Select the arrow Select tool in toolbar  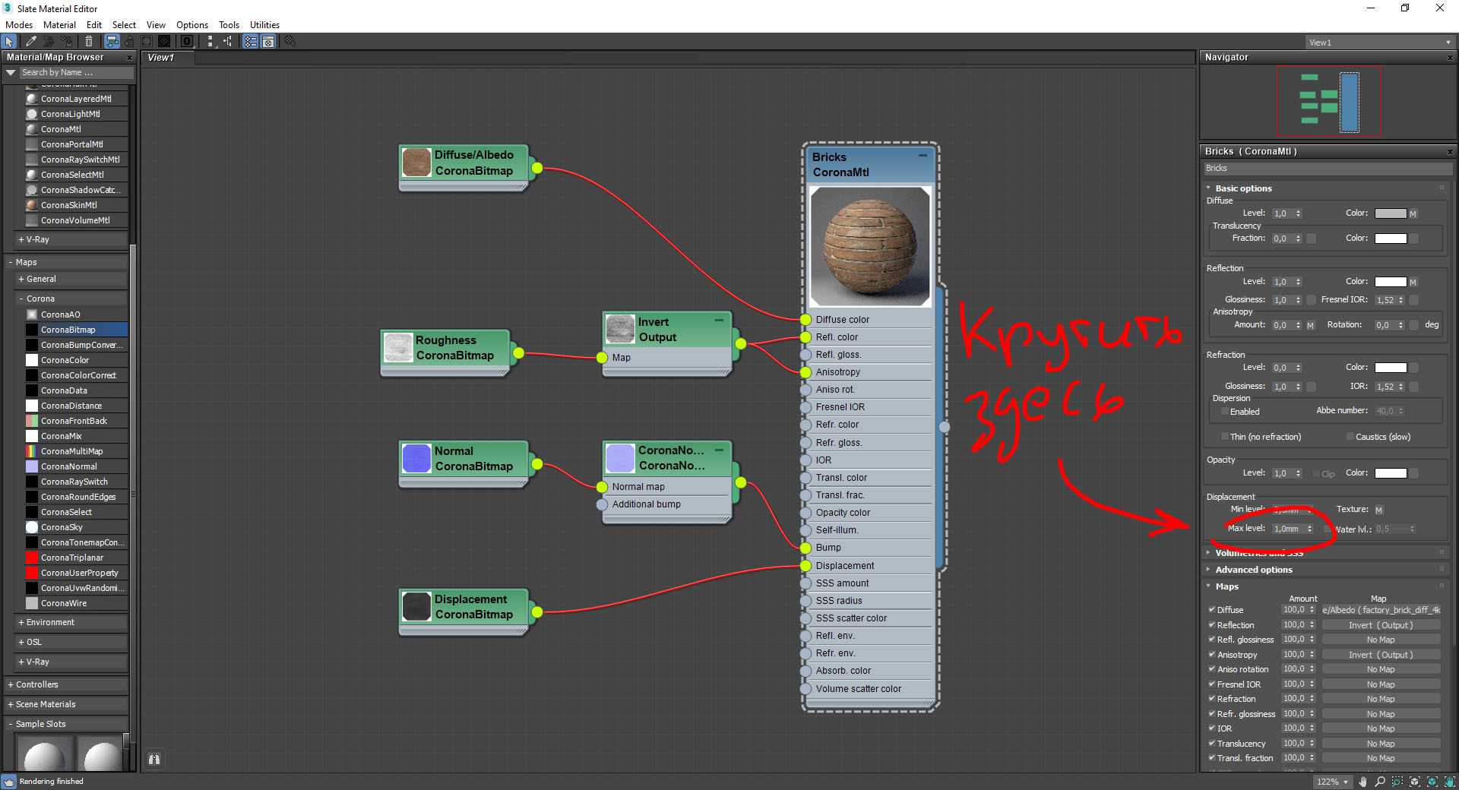(9, 42)
